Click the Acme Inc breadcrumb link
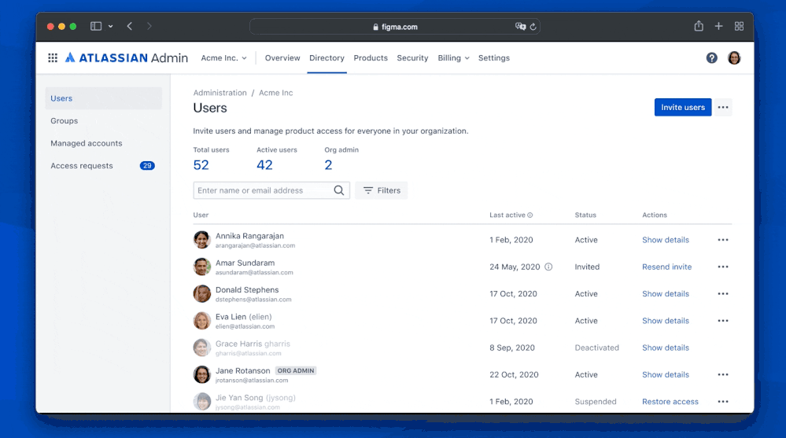This screenshot has height=438, width=786. [x=275, y=93]
